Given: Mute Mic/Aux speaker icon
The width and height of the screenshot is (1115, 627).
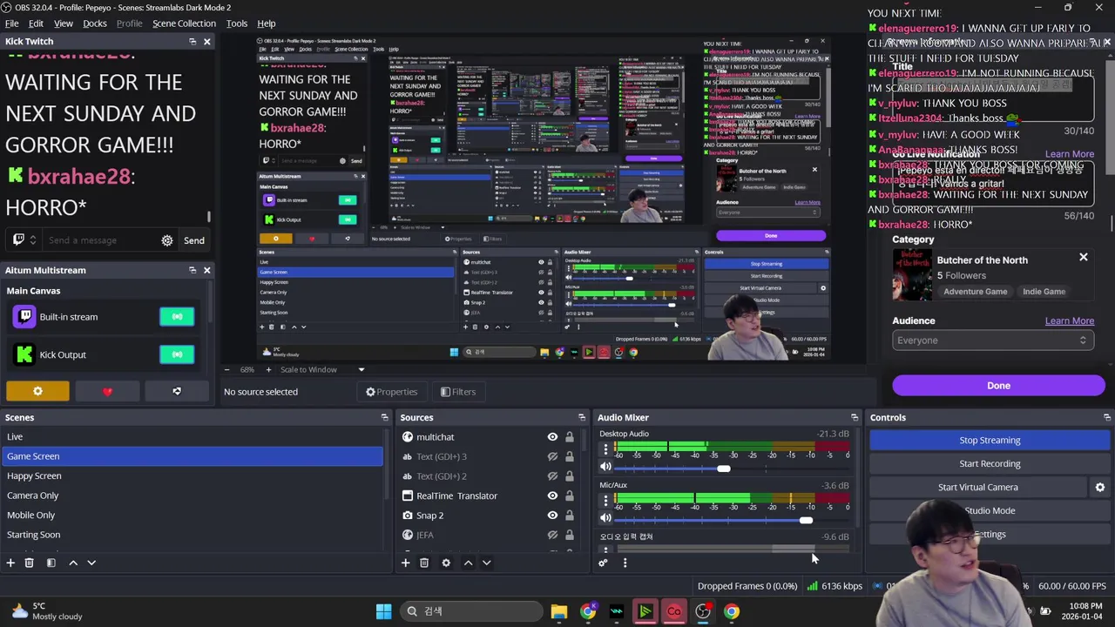Looking at the screenshot, I should click(x=605, y=519).
